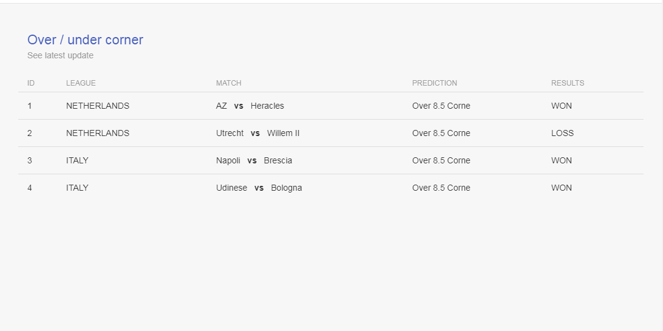This screenshot has width=663, height=331.
Task: Select the LOSS result for Utrecht match
Action: pos(562,133)
